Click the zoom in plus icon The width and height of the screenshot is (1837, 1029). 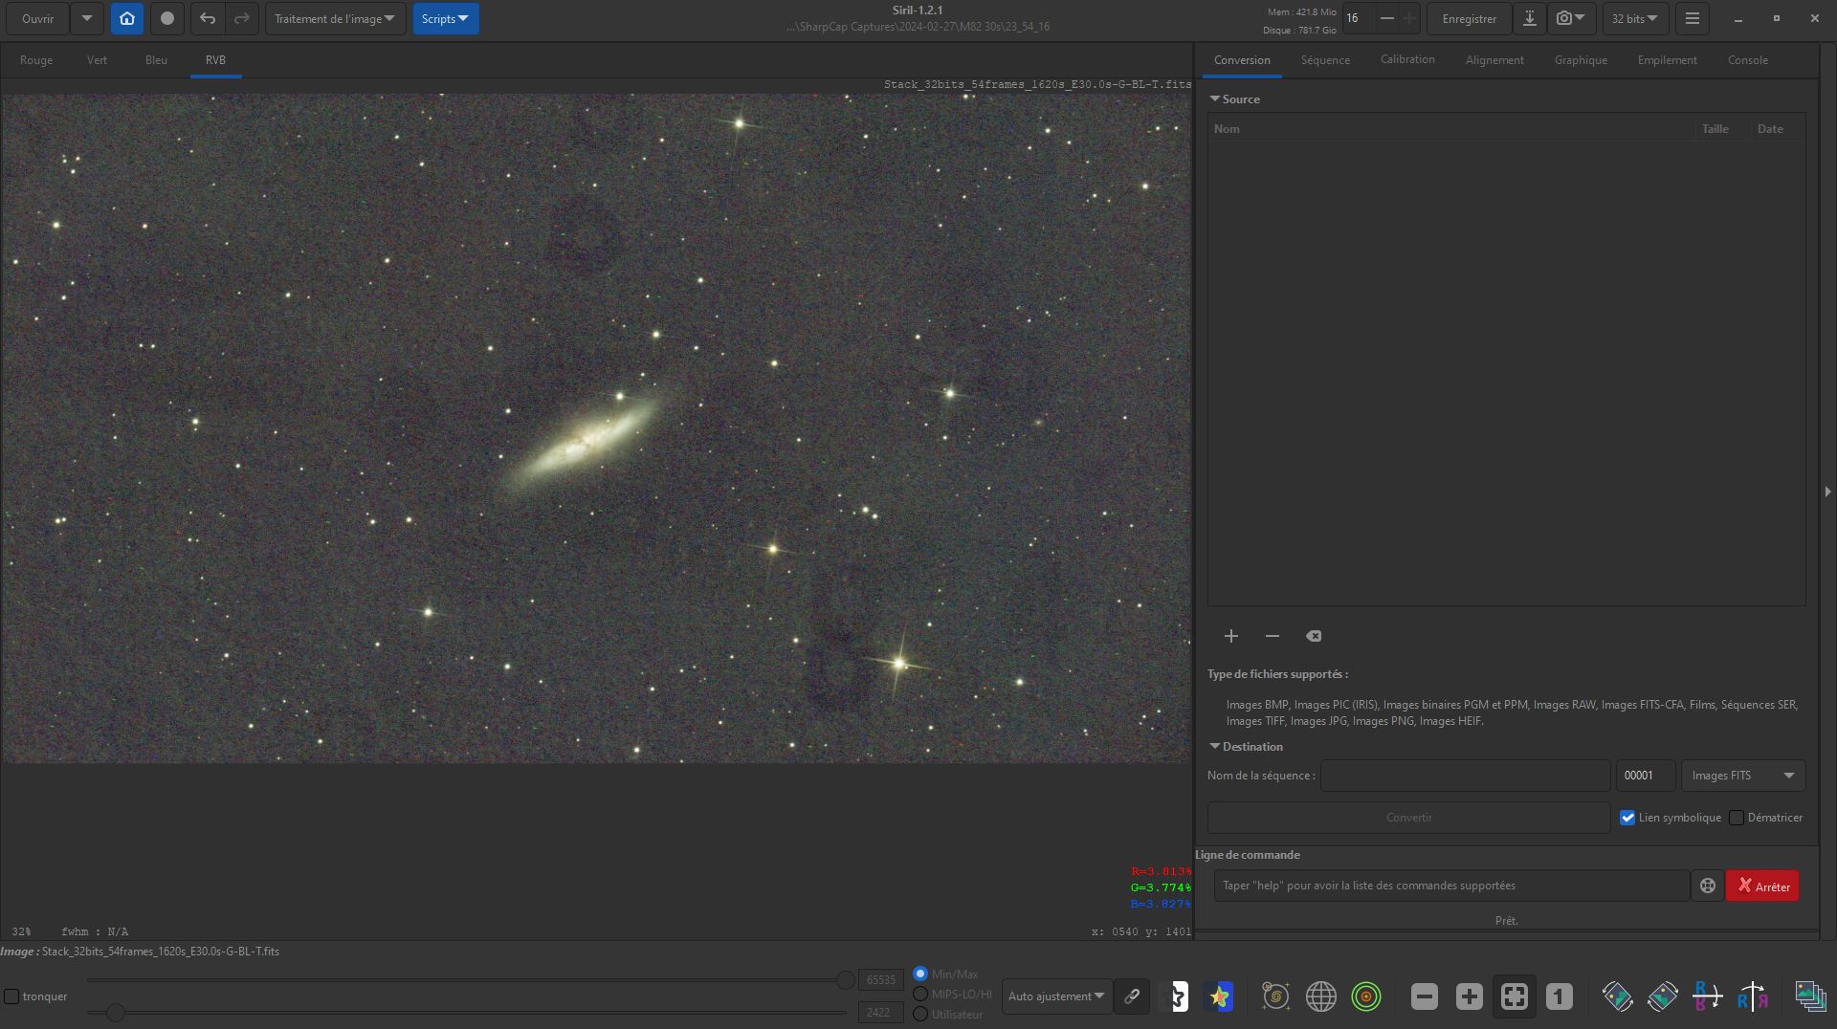click(x=1469, y=996)
